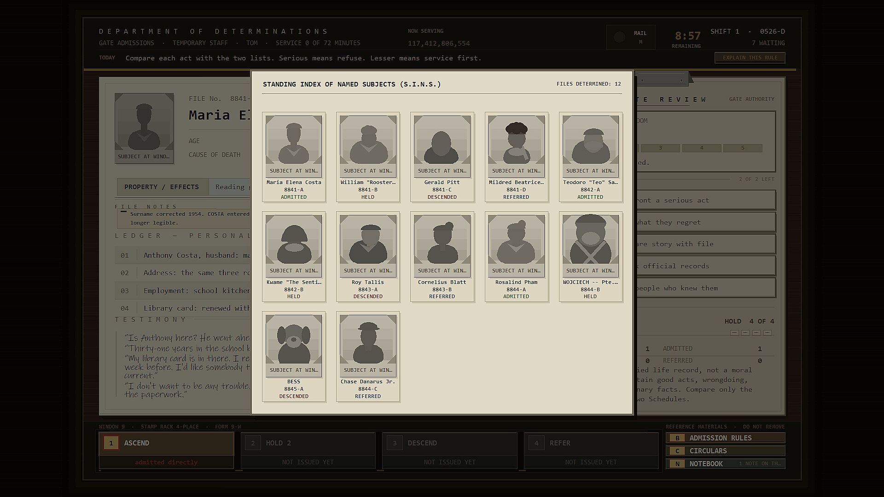
Task: Select review slot number 5
Action: point(743,148)
